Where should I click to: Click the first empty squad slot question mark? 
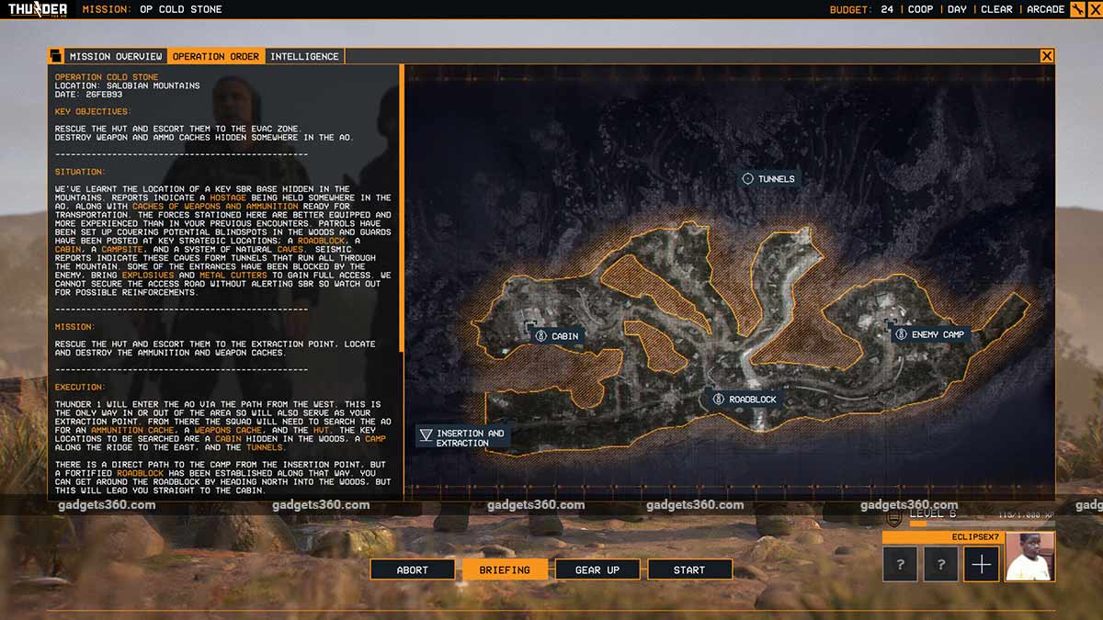900,564
